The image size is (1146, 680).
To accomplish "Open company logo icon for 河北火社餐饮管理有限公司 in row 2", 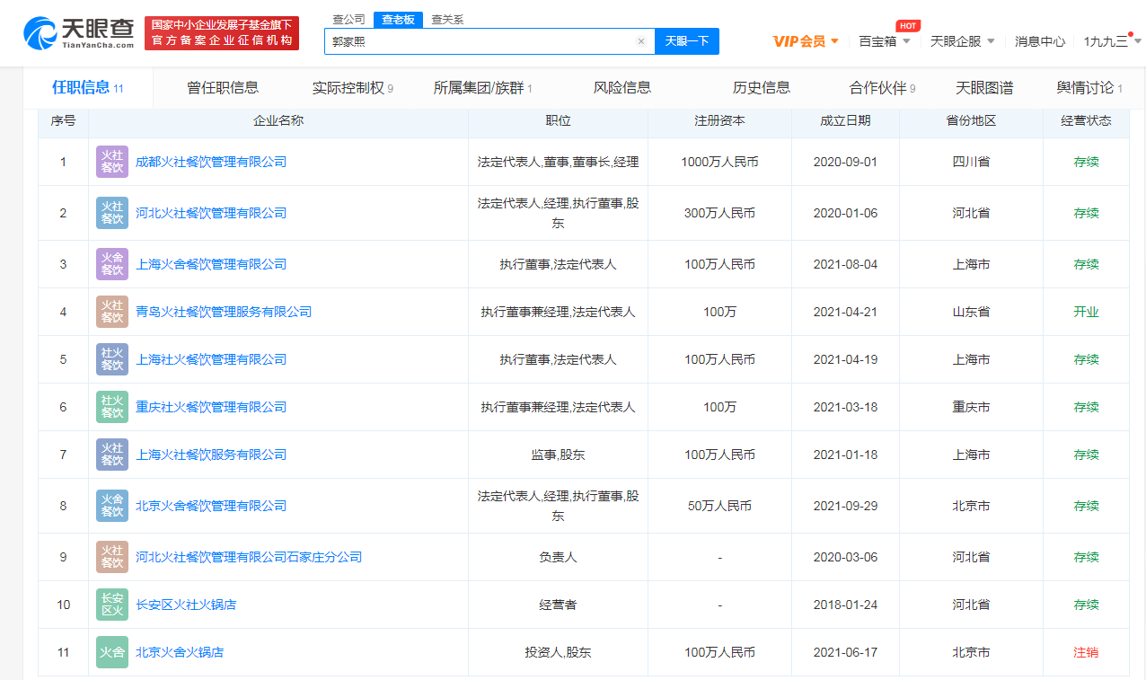I will (112, 213).
